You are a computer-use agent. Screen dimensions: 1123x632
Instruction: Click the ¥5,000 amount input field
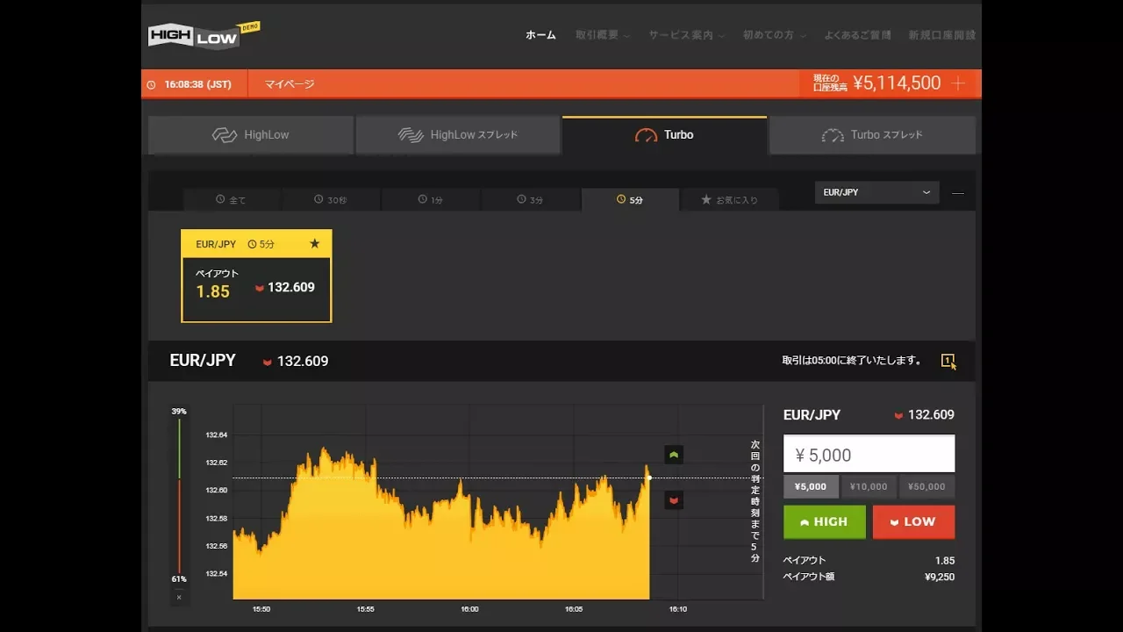coord(869,455)
